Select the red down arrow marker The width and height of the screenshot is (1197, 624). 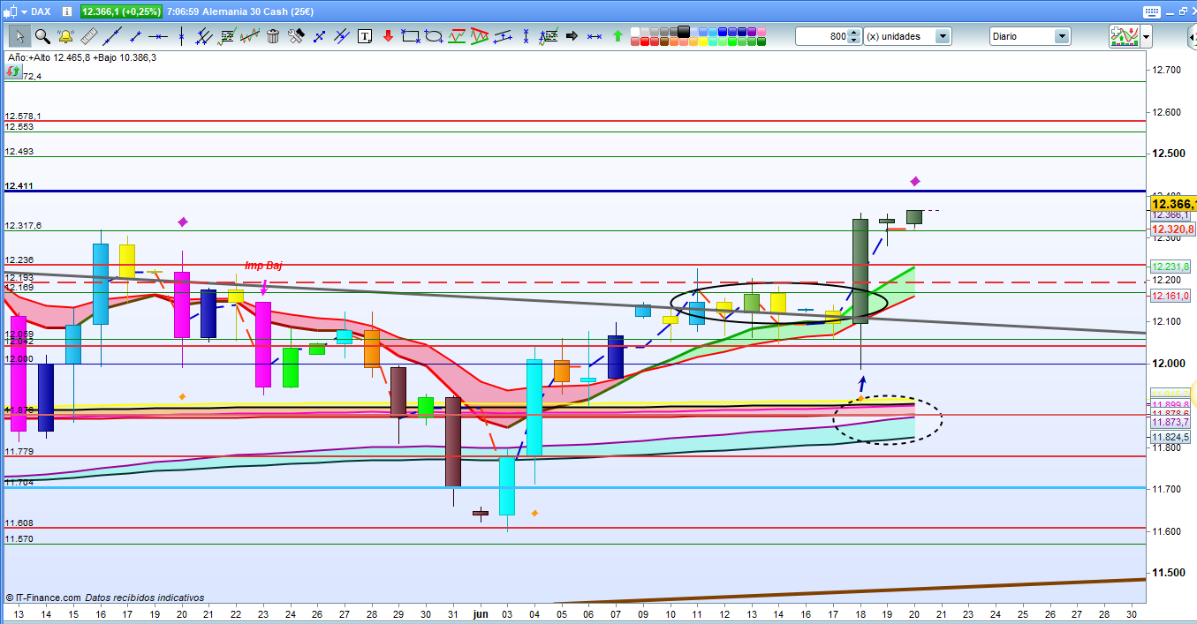pyautogui.click(x=388, y=36)
